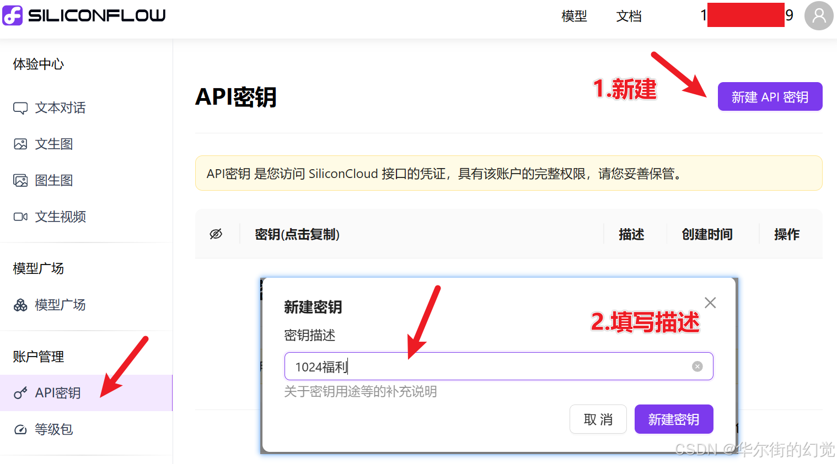Viewport: 837px width, 464px height.
Task: Click the 等级包 gauge icon
Action: (20, 430)
